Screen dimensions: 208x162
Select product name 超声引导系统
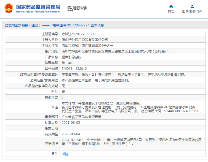72,57
